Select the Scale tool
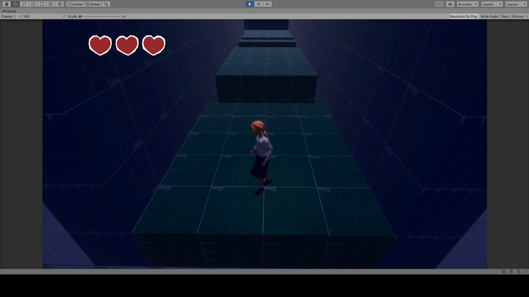The height and width of the screenshot is (297, 529). click(x=33, y=4)
